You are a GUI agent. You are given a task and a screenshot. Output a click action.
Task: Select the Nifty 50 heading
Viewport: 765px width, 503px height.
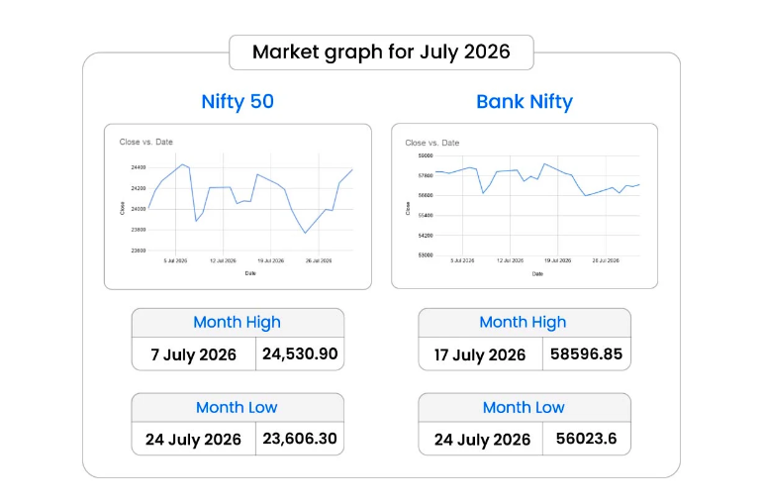238,102
